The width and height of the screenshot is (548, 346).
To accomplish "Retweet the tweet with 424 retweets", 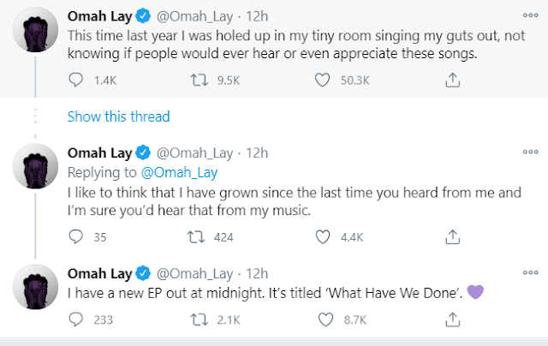I will (199, 237).
